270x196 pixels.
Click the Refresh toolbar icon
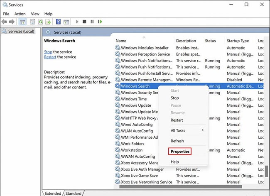click(x=41, y=22)
